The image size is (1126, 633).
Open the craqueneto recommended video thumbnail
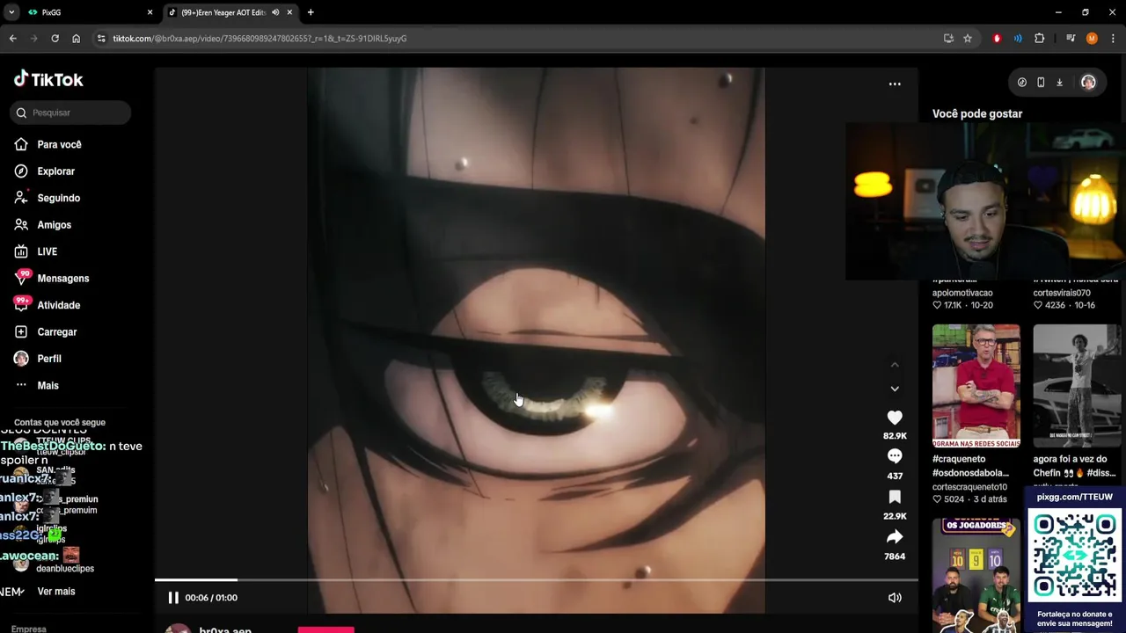pyautogui.click(x=976, y=386)
